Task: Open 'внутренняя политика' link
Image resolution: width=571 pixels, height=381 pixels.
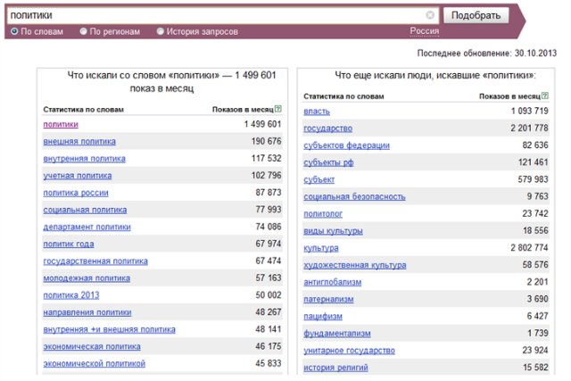Action: [85, 159]
